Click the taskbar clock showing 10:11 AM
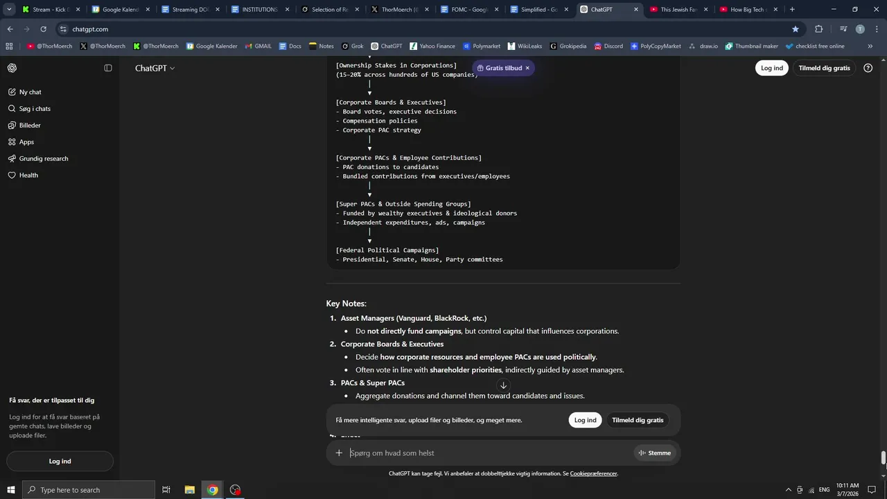887x499 pixels. click(x=847, y=490)
